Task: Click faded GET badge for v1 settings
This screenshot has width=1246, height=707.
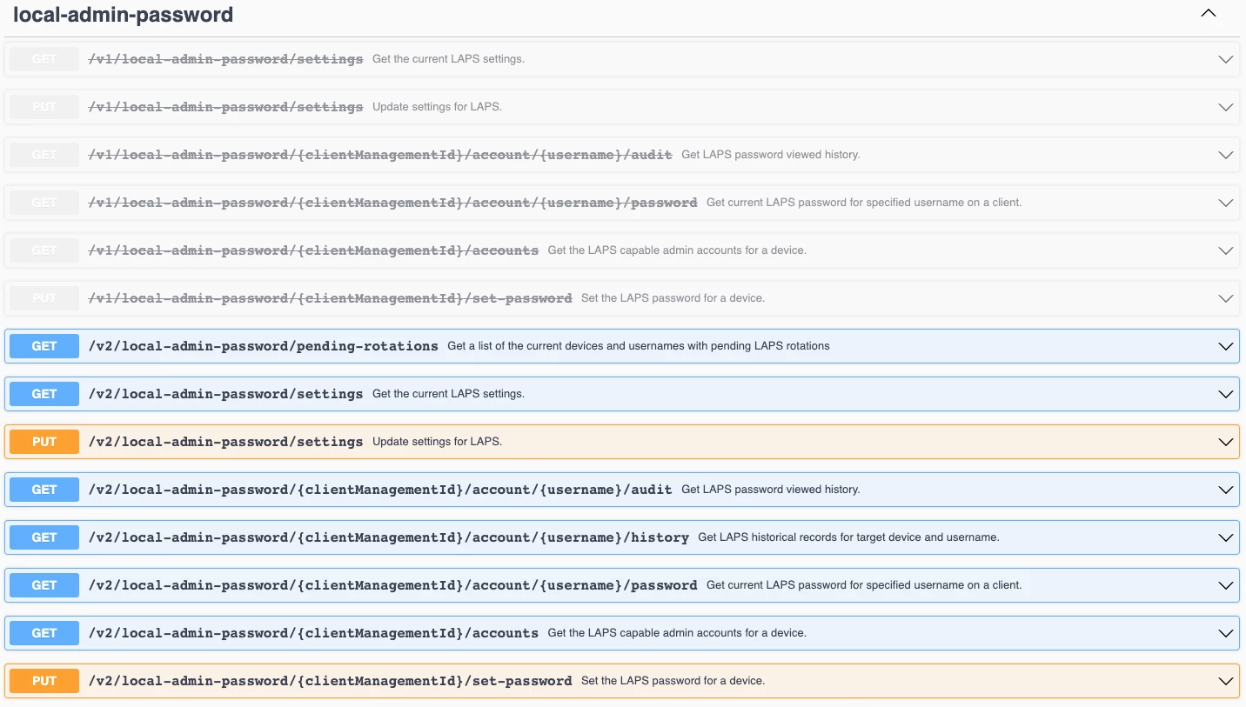Action: [44, 59]
